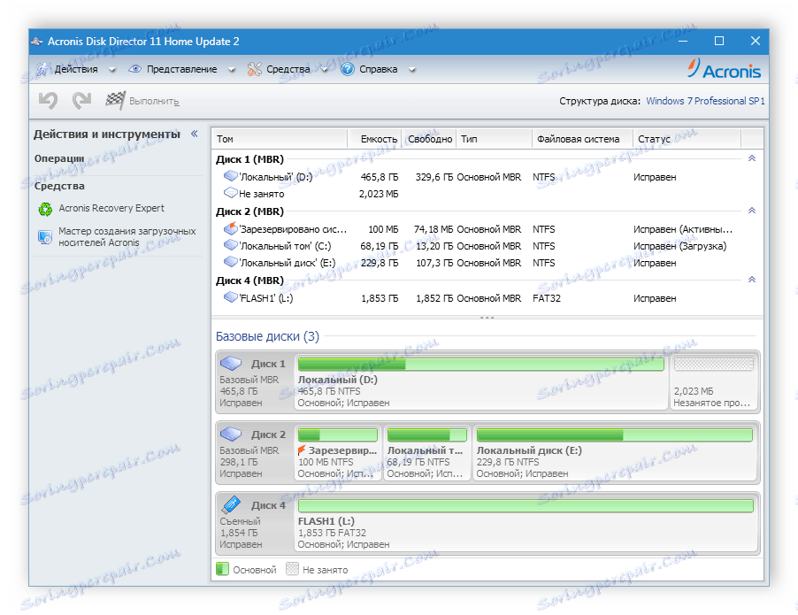Click volume icon of 'Локальный диск' (E:)
798x615 pixels.
pos(231,262)
